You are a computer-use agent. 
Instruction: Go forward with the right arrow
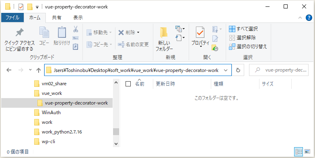pos(21,70)
